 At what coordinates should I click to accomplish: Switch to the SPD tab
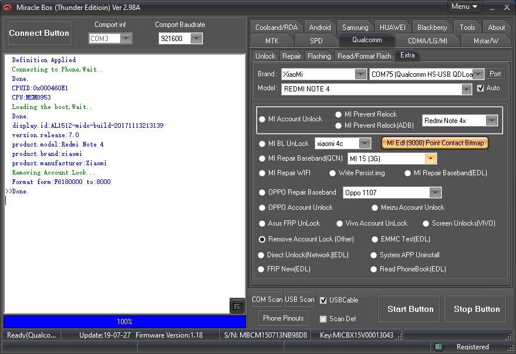(x=316, y=41)
